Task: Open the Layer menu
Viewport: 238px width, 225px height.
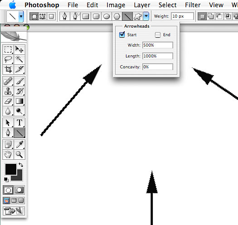Action: click(142, 5)
